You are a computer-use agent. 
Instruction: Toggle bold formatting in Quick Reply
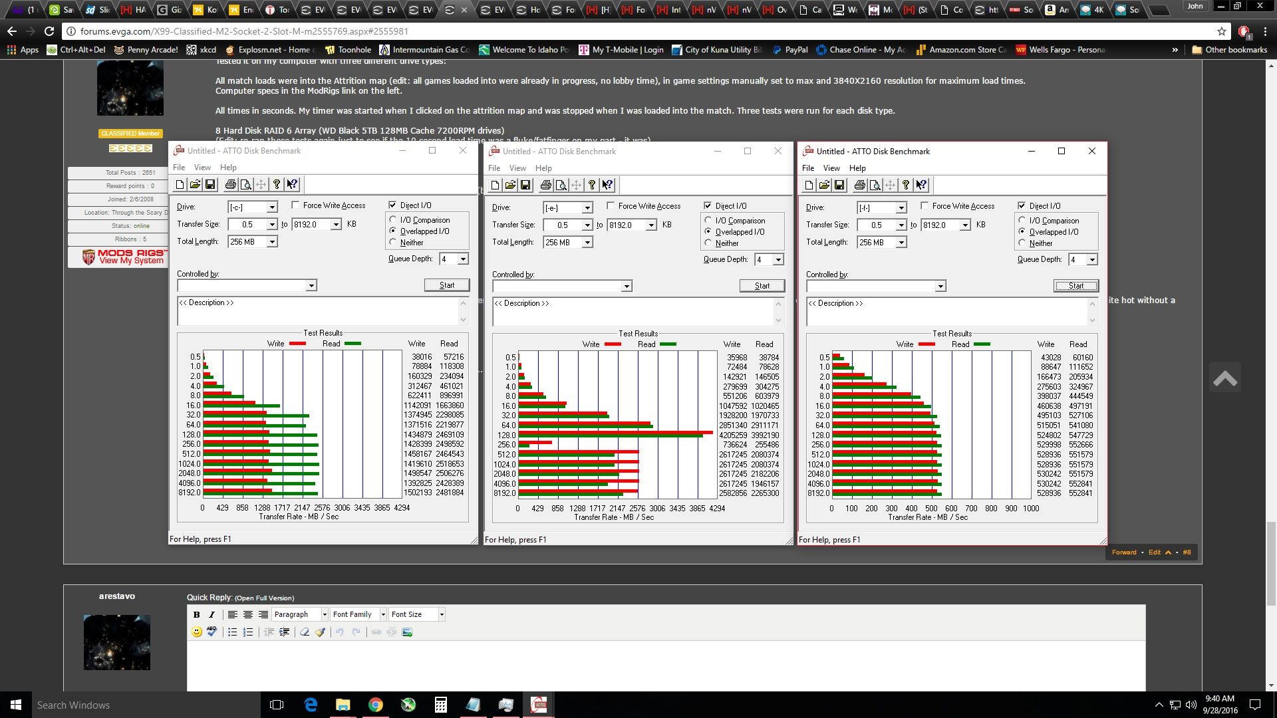196,614
